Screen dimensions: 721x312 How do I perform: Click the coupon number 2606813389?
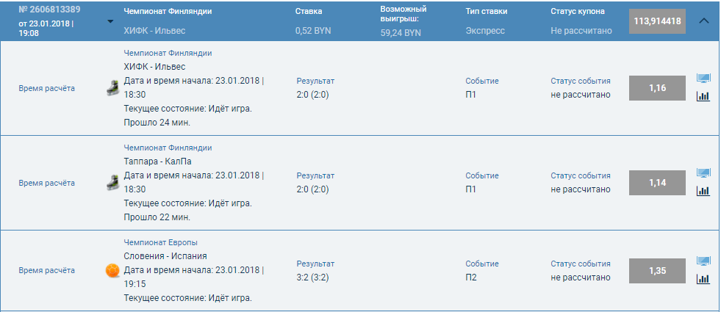coord(50,10)
